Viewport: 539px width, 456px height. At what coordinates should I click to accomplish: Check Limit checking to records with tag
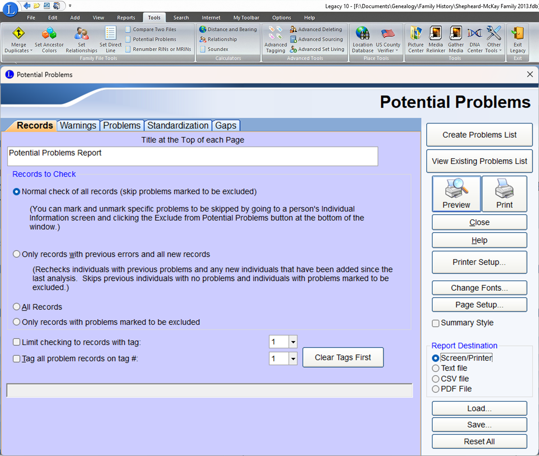coord(17,342)
